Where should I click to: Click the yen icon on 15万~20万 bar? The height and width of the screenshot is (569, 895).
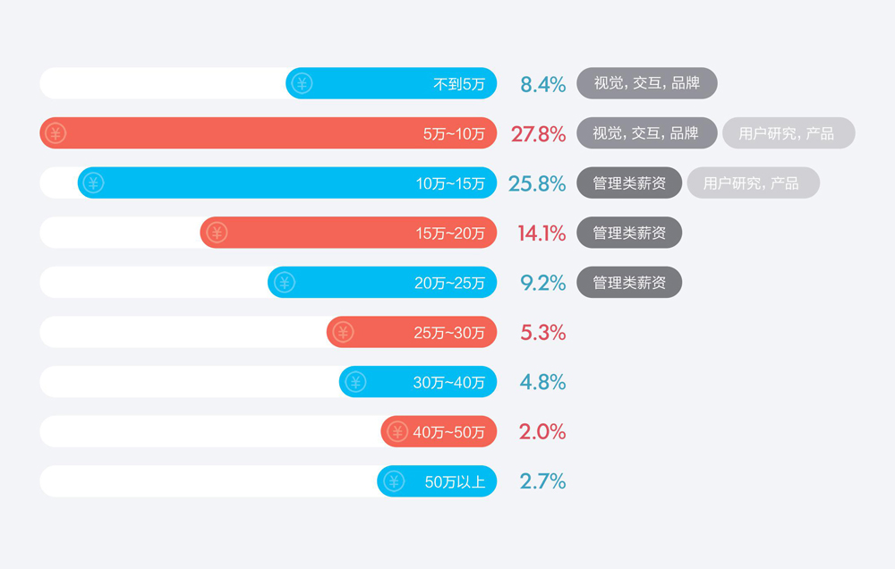pos(216,234)
